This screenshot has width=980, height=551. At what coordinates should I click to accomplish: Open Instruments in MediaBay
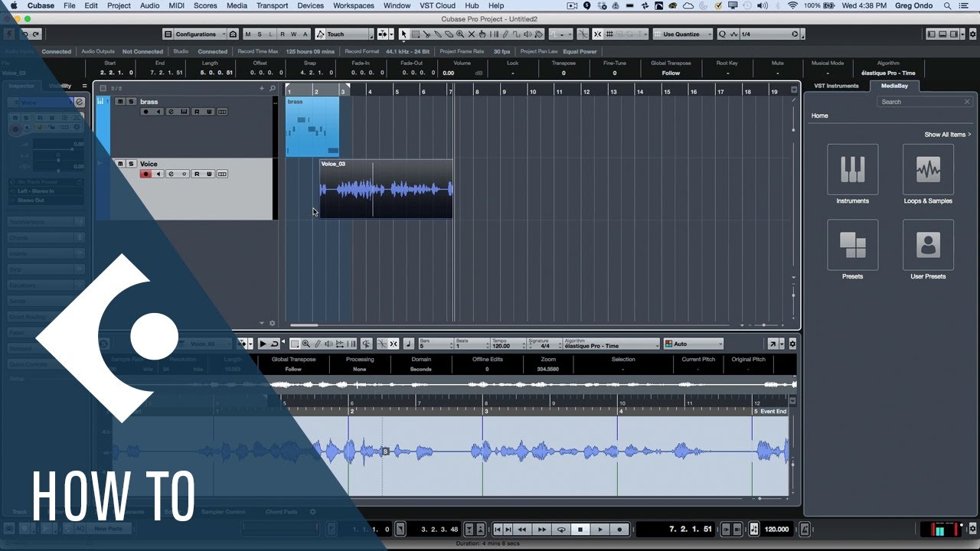(852, 170)
